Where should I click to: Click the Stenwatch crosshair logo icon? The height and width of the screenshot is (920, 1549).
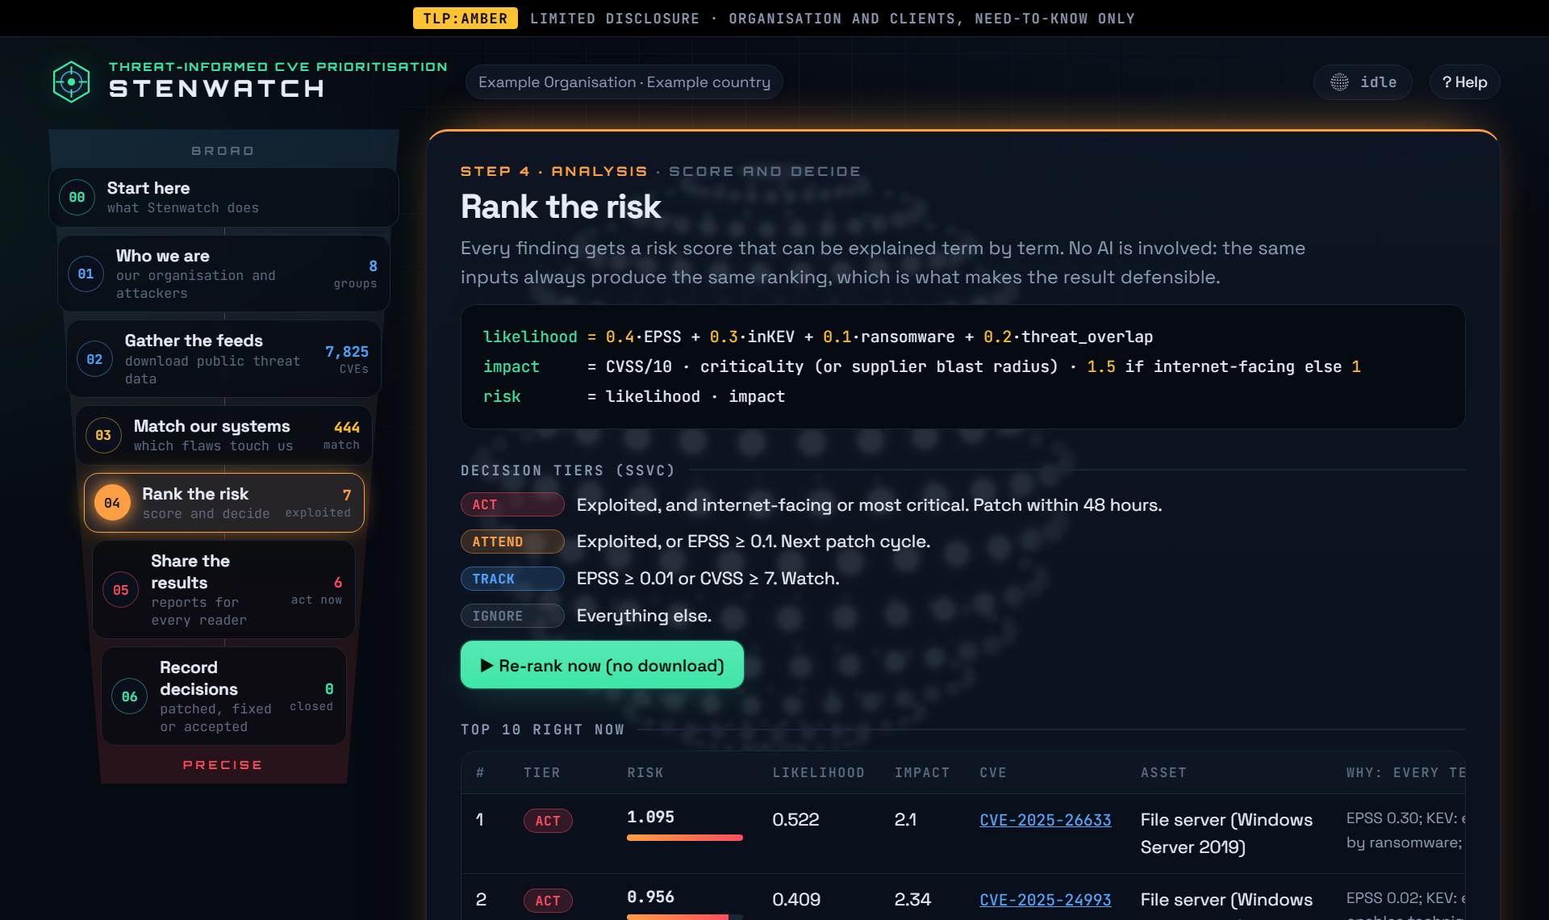point(71,82)
